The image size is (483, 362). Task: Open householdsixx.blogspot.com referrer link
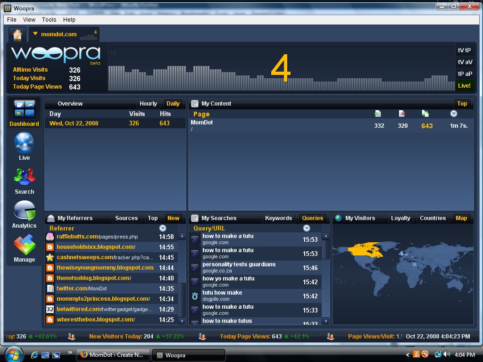point(96,247)
